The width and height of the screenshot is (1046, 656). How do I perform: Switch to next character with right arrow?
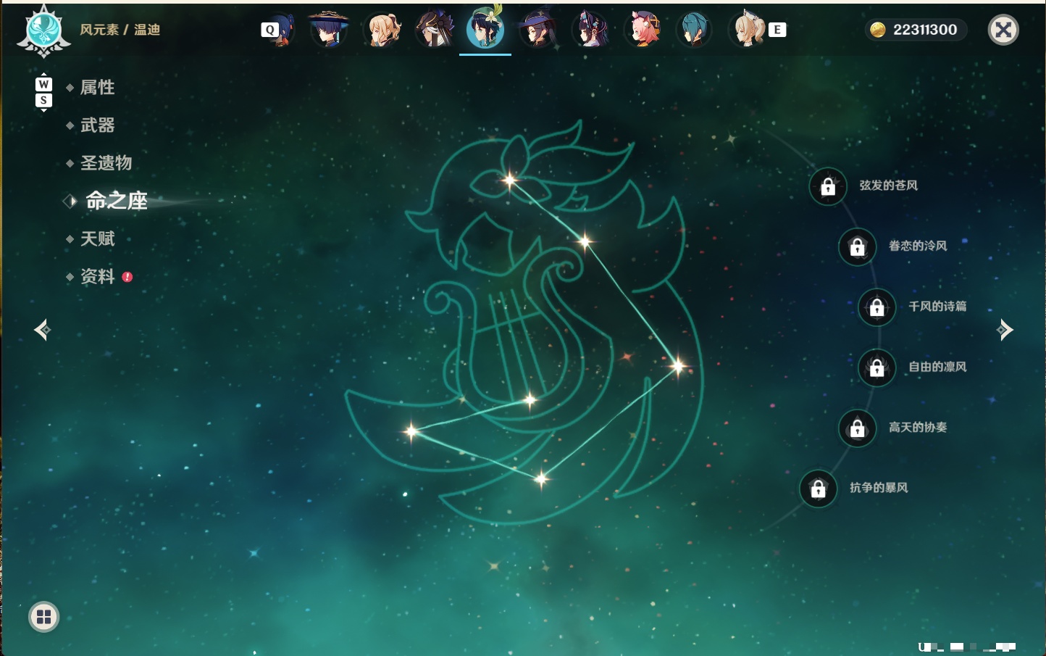coord(1005,330)
